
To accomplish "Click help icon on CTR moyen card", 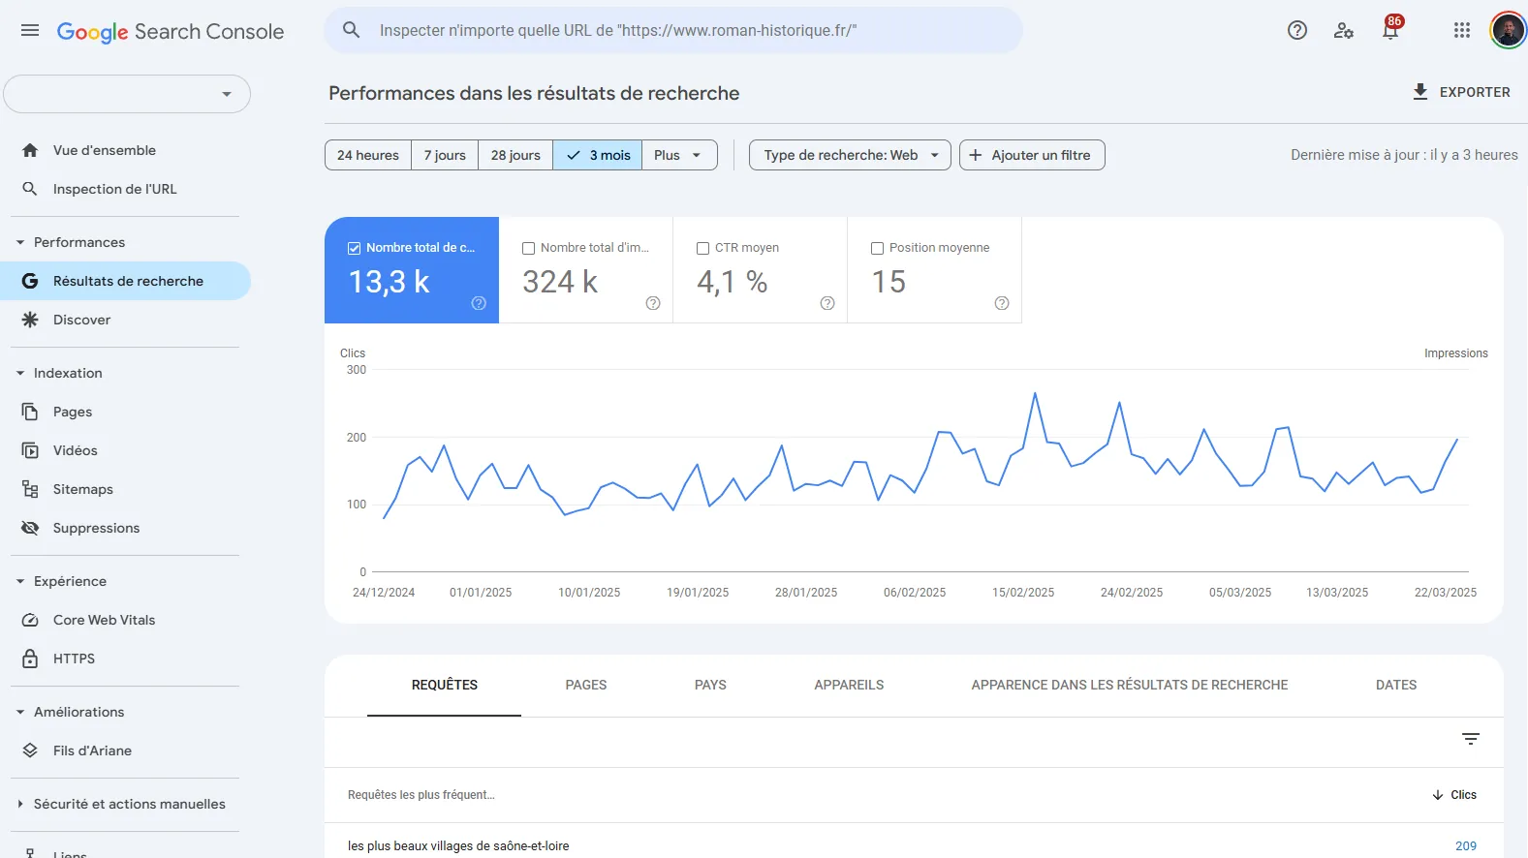I will 827,303.
